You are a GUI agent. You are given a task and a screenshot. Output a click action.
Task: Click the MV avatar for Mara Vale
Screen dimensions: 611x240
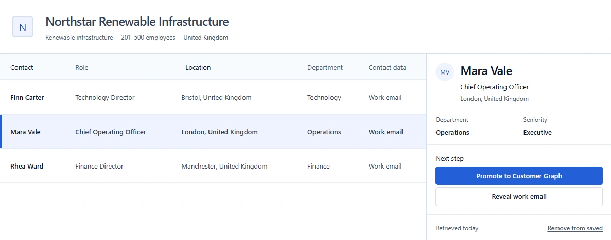click(x=445, y=72)
